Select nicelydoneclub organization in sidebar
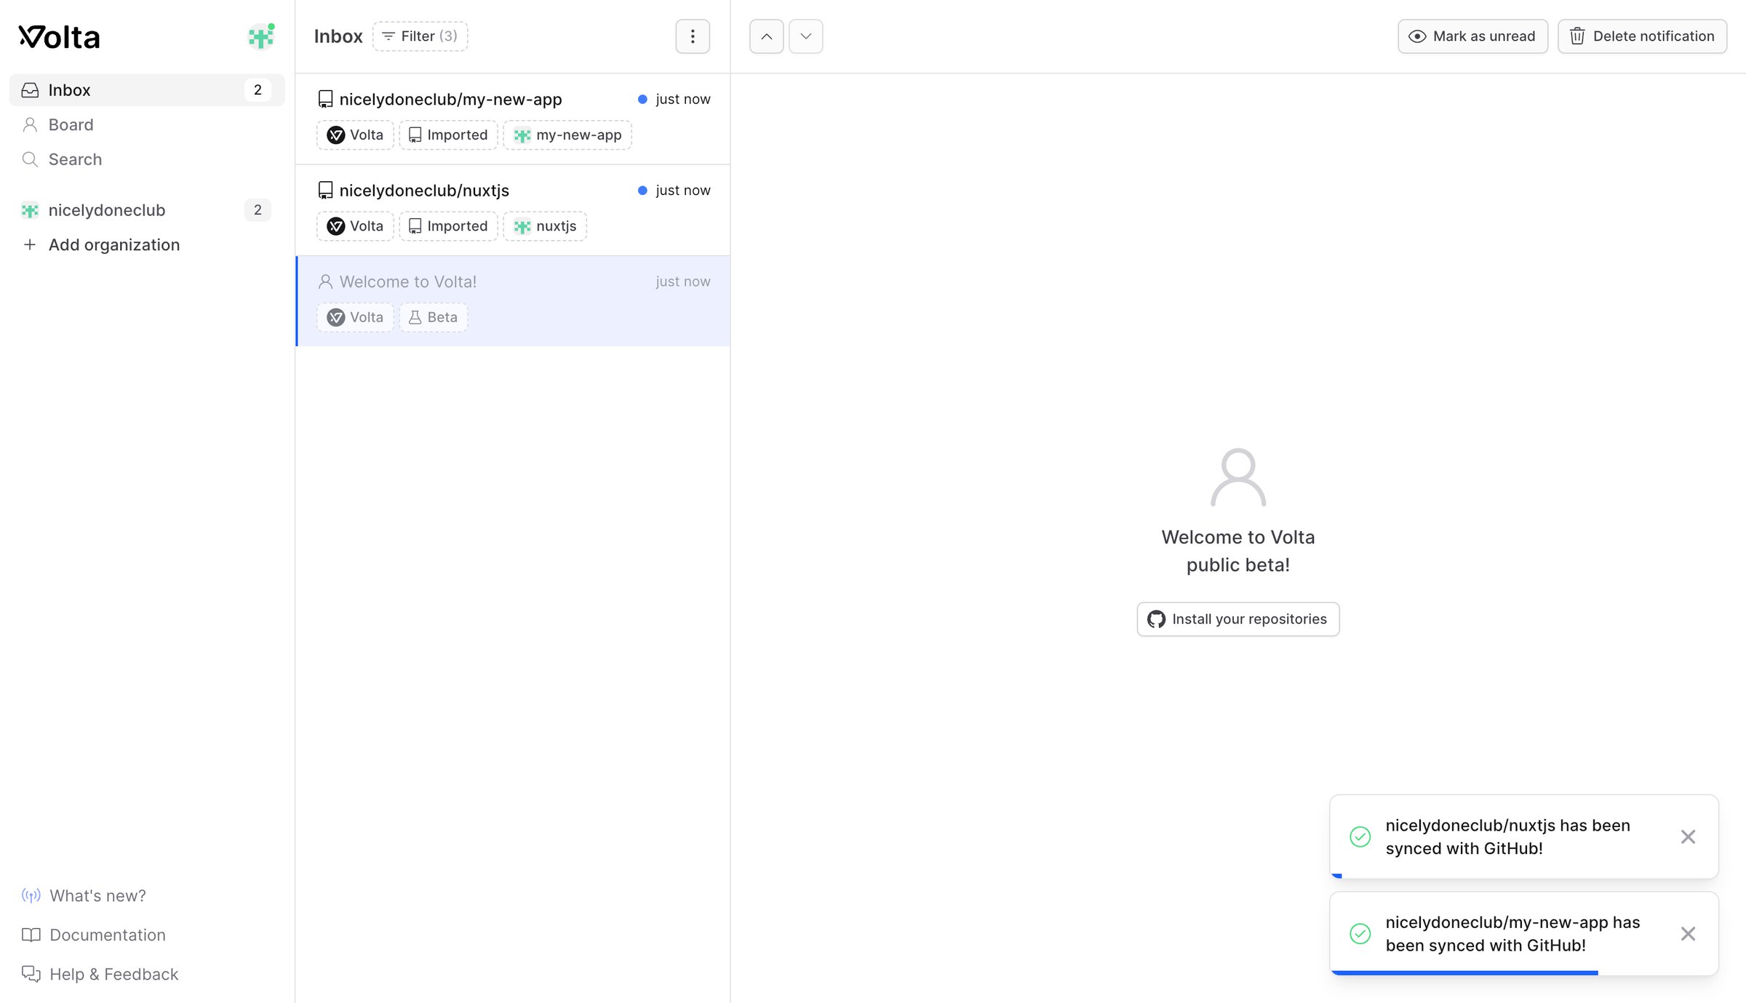 147,210
